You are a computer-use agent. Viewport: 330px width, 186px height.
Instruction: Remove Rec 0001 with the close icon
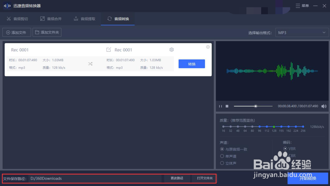coord(208,47)
